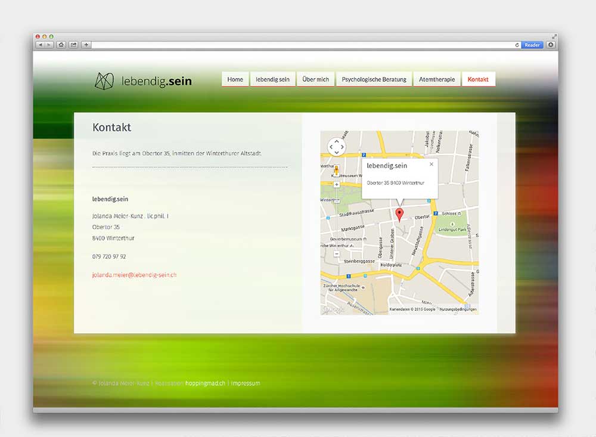This screenshot has height=437, width=596.
Task: Email jolanda.meier@lebendig-sein.ch link
Action: 134,275
